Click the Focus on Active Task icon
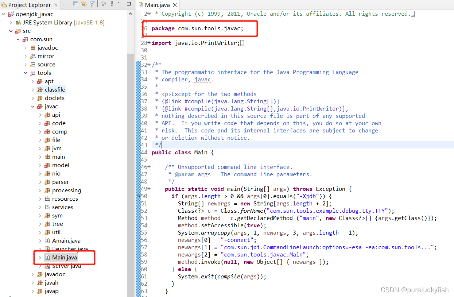Viewport: 454px width, 297px height. tap(104, 4)
